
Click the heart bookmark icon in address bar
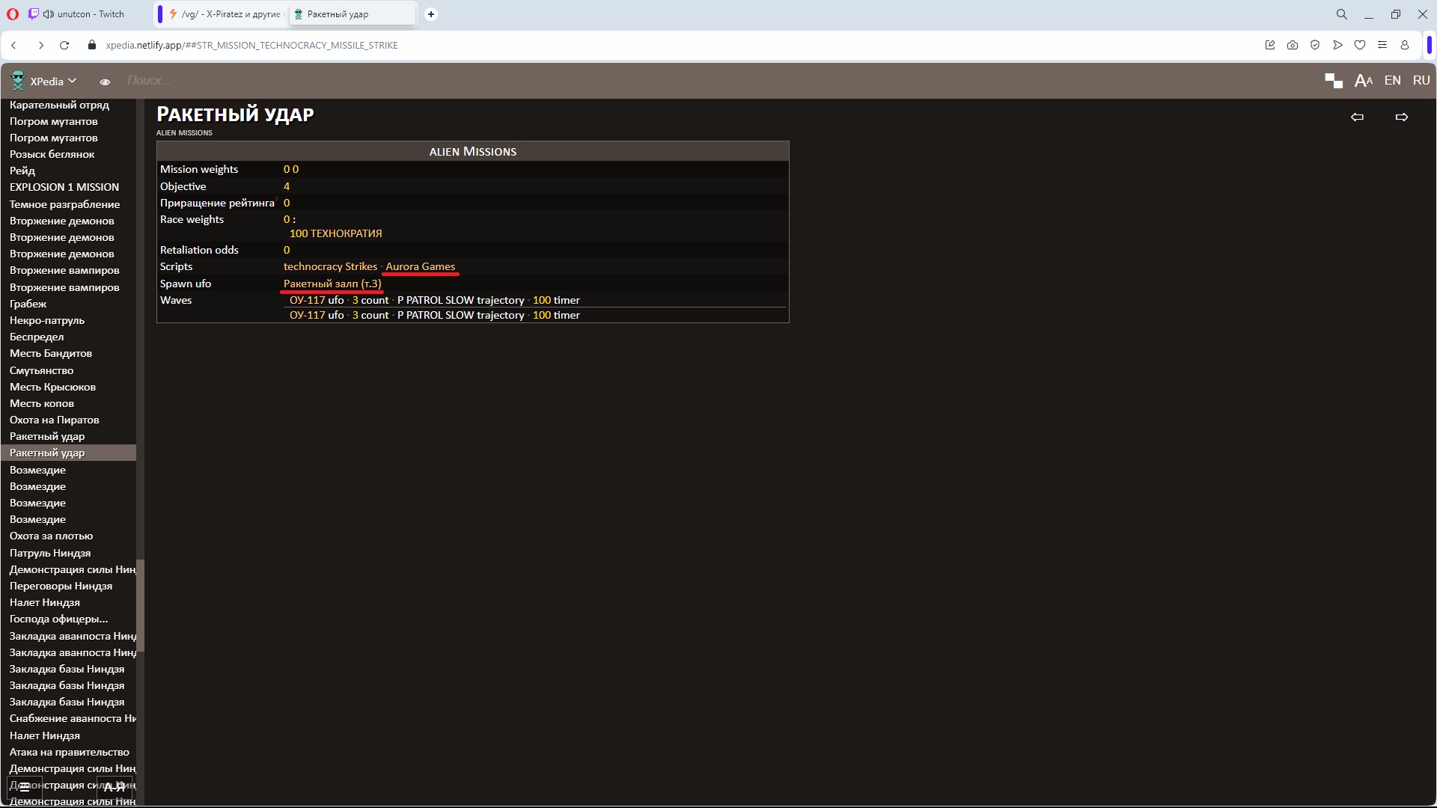(1360, 45)
